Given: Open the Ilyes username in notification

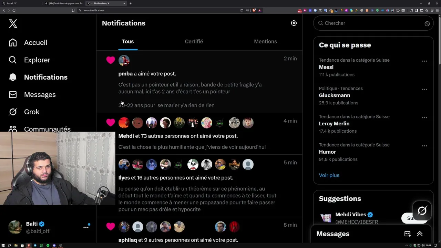Looking at the screenshot, I should pyautogui.click(x=124, y=178).
